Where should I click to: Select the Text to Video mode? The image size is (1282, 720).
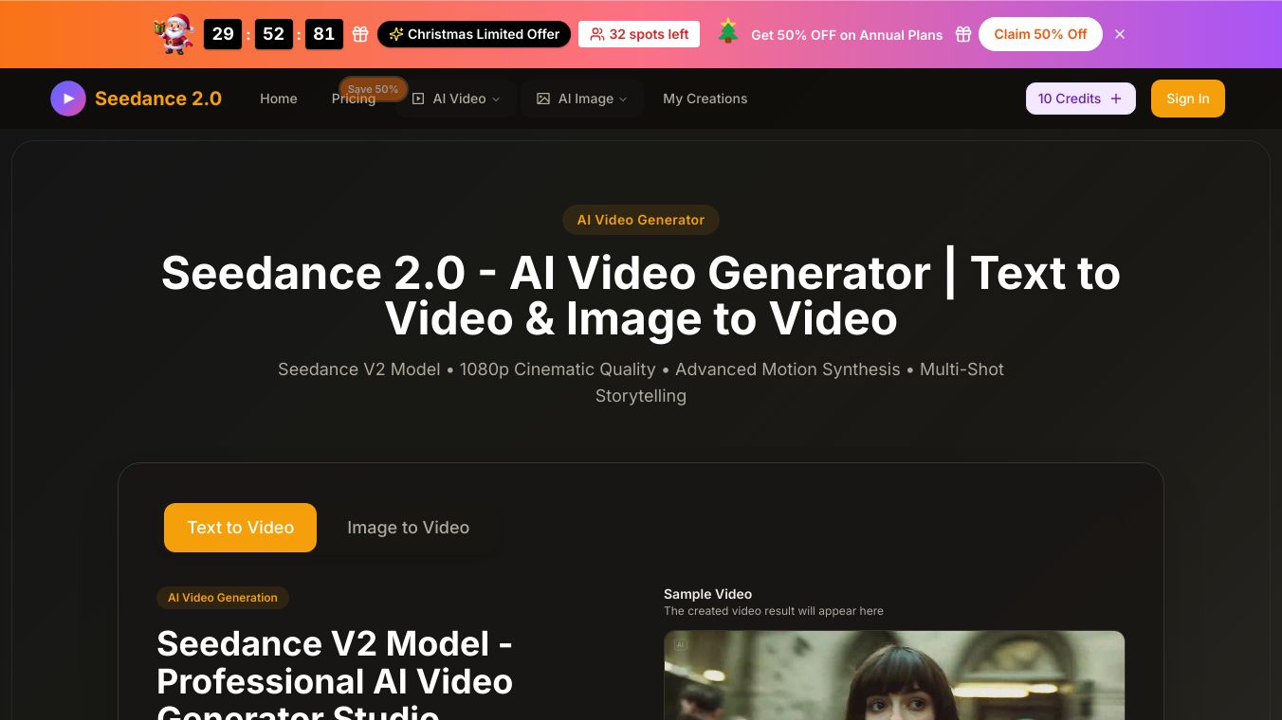click(x=240, y=528)
